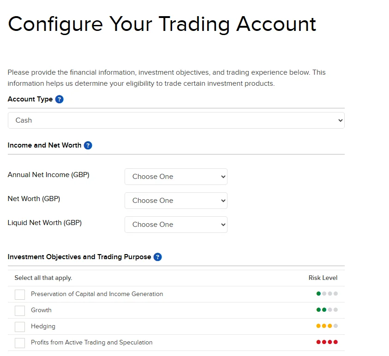
Task: Open the Account Type help tooltip
Action: click(x=59, y=99)
